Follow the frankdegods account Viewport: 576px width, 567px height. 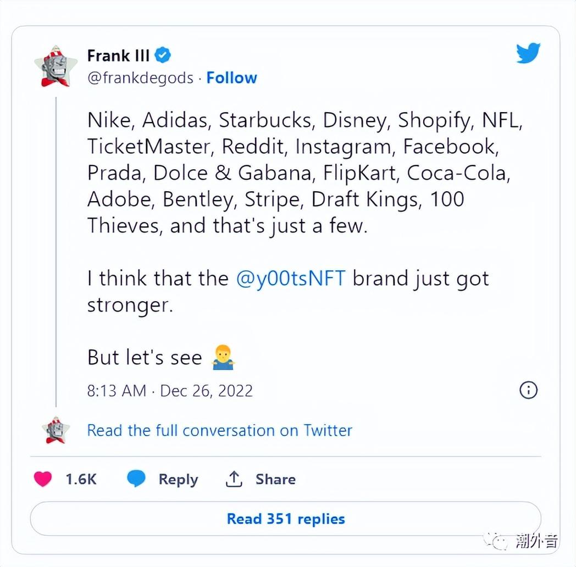click(x=232, y=78)
